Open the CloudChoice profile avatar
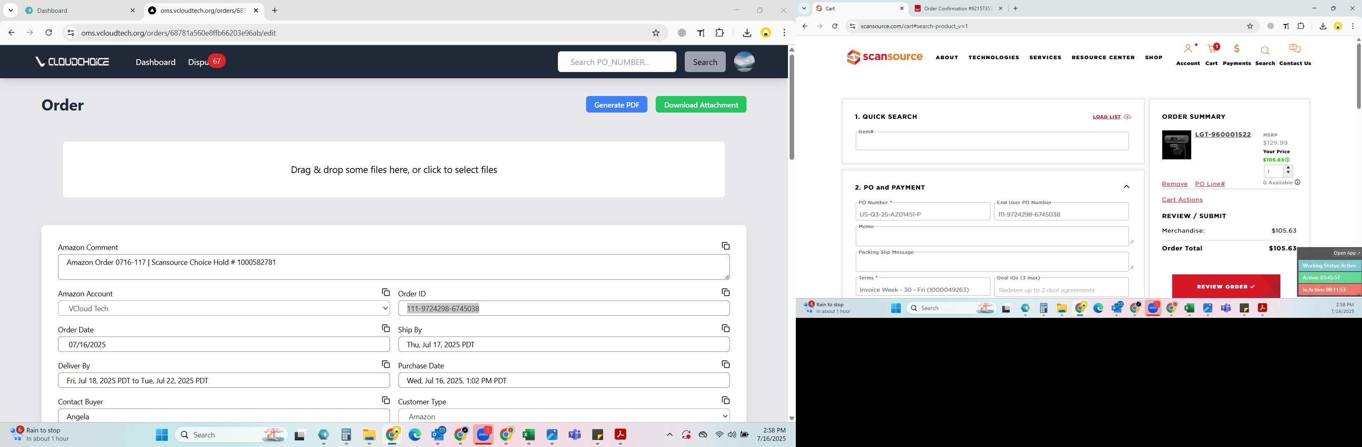Screen dimensions: 1362x447 [744, 62]
